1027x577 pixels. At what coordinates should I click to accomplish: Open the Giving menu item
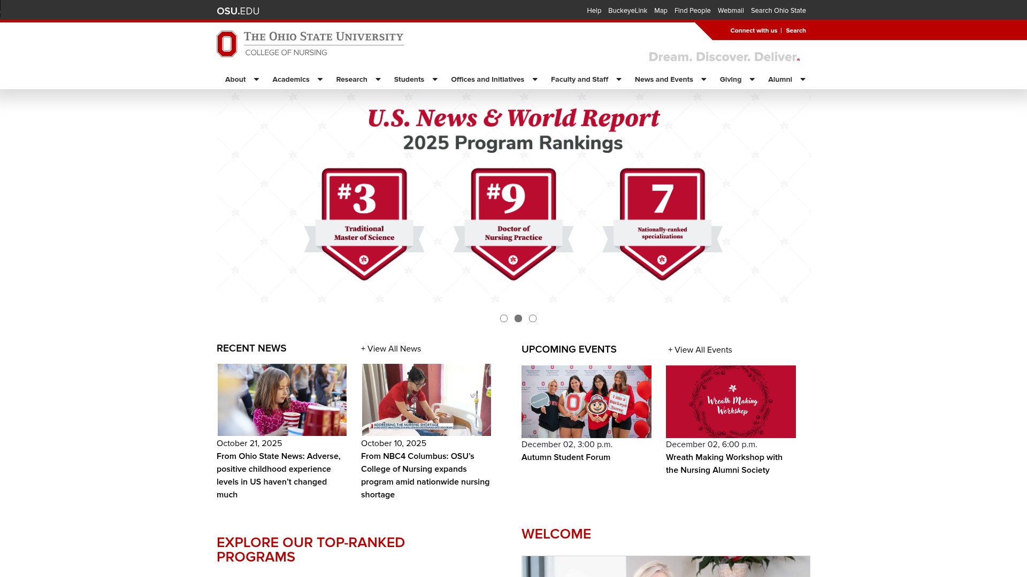click(x=731, y=79)
